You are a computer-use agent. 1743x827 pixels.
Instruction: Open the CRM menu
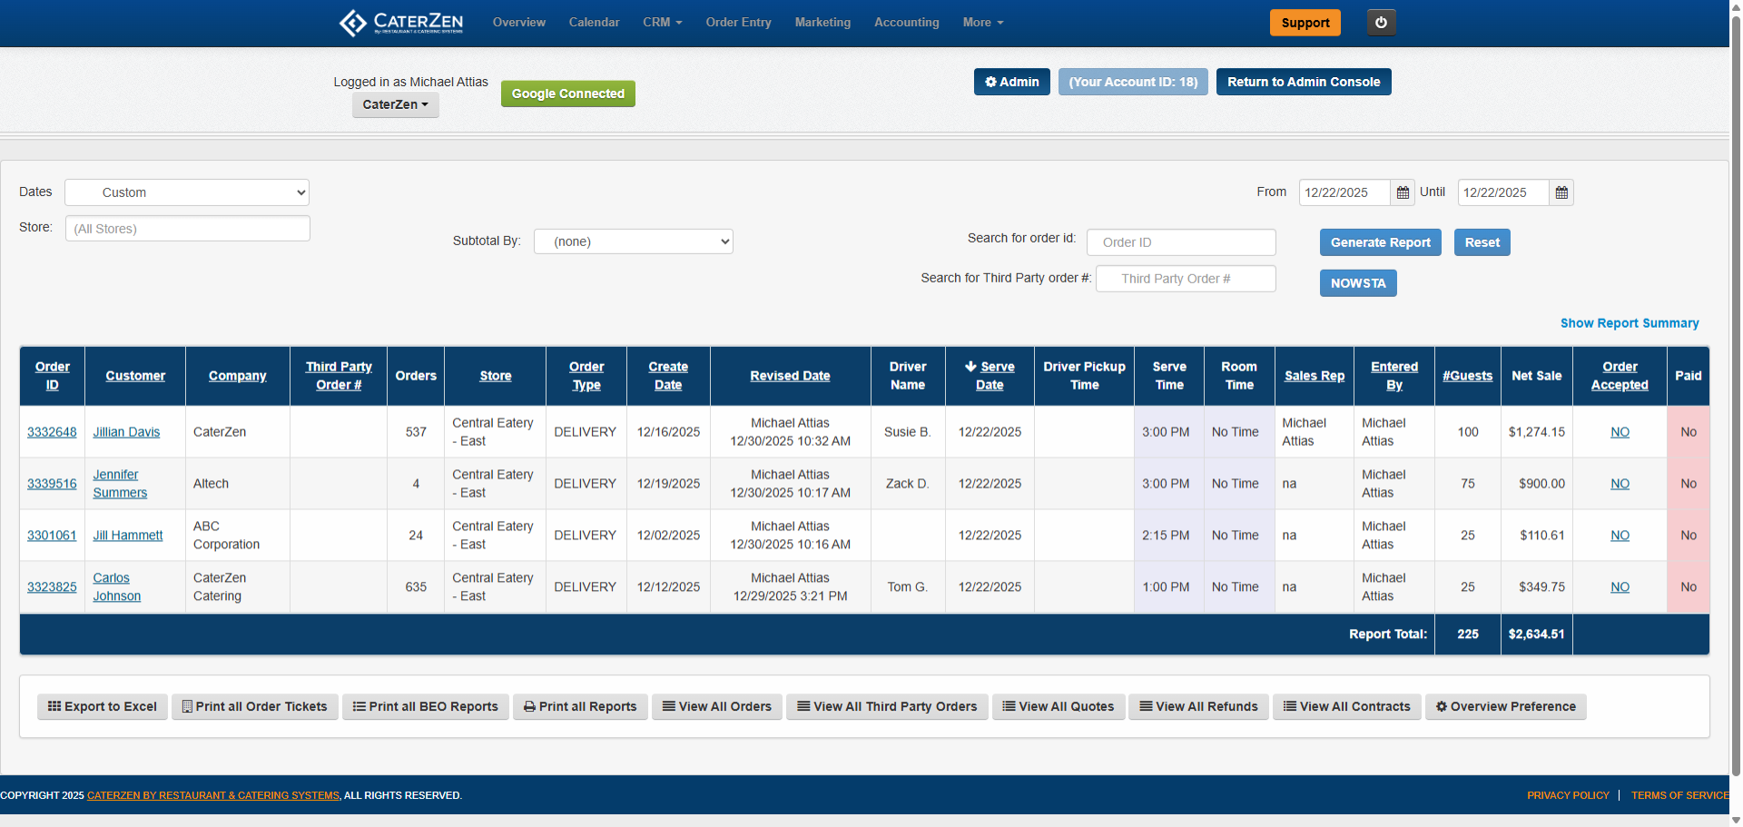click(x=662, y=23)
